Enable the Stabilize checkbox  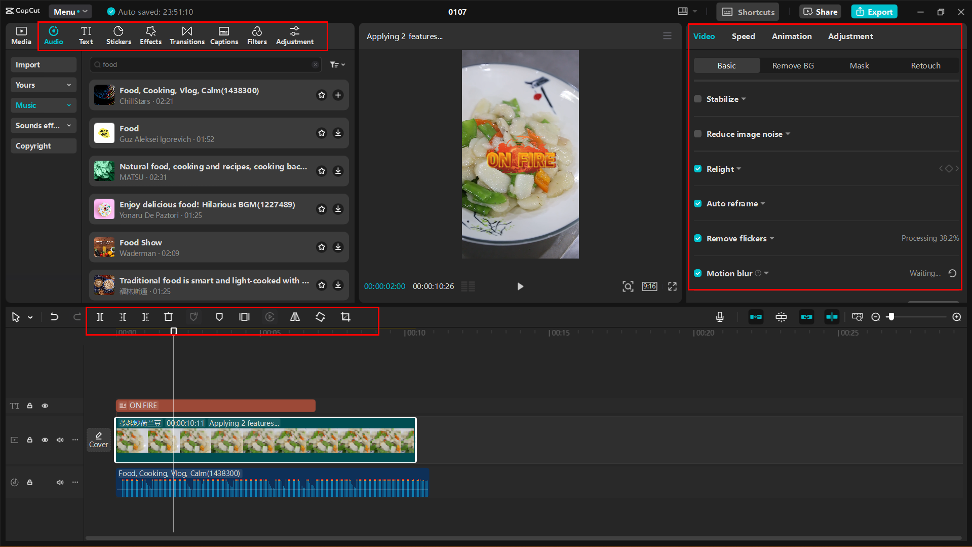(x=697, y=99)
